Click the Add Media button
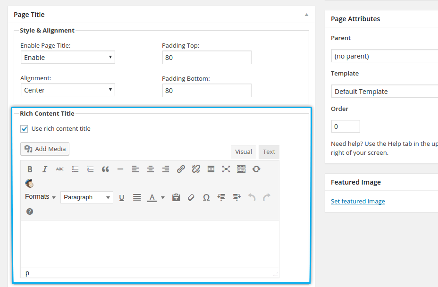 45,149
